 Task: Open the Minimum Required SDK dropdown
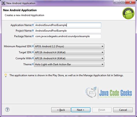[x=69, y=46]
